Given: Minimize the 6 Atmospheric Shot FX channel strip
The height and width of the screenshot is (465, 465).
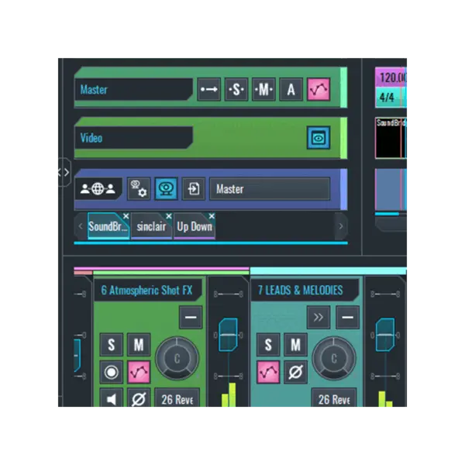Looking at the screenshot, I should pos(191,317).
